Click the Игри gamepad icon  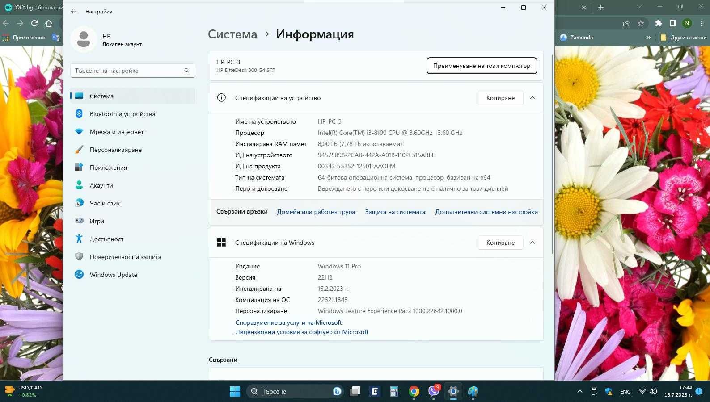tap(79, 221)
